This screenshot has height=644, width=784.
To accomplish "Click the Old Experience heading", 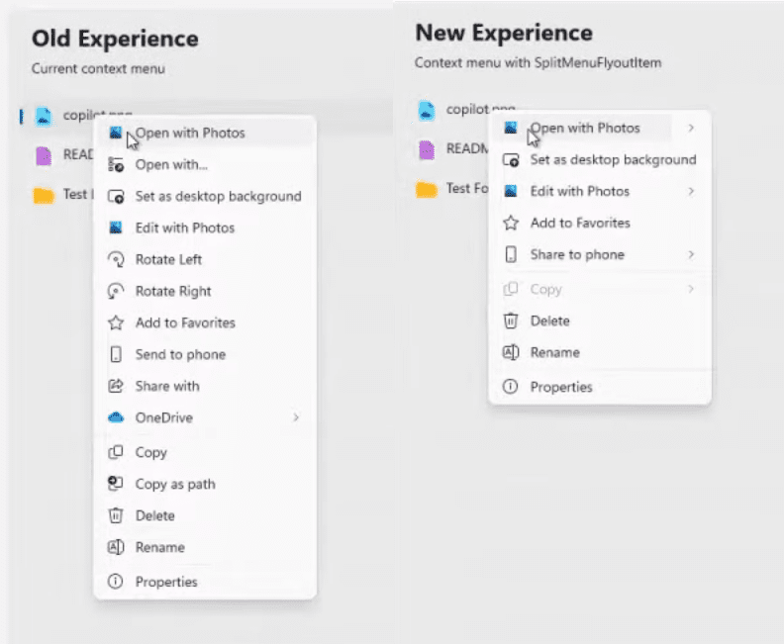I will pos(115,39).
